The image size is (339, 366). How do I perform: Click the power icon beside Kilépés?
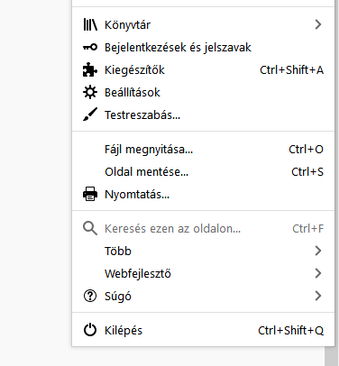pos(90,330)
